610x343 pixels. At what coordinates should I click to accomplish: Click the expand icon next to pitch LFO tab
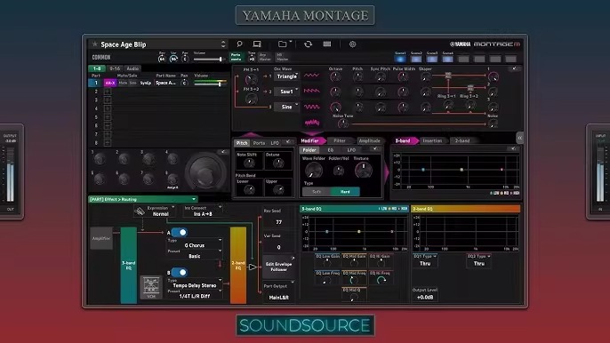coord(288,142)
